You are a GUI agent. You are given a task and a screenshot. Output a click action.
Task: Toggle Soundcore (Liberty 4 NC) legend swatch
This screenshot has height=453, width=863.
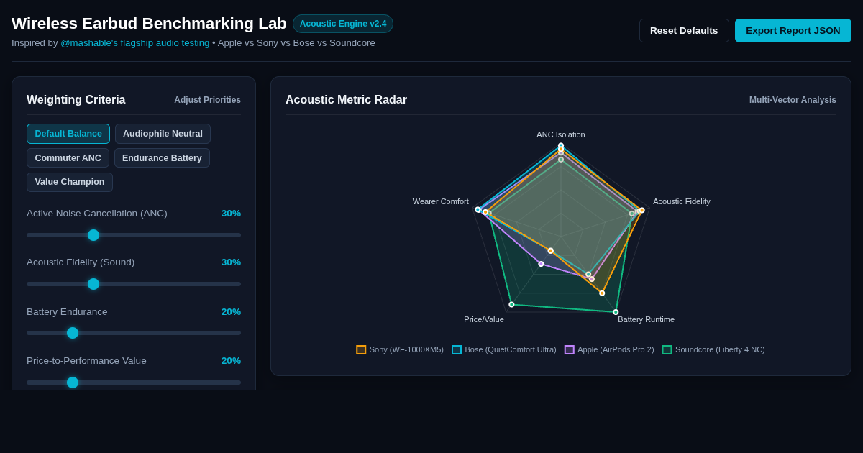[667, 350]
